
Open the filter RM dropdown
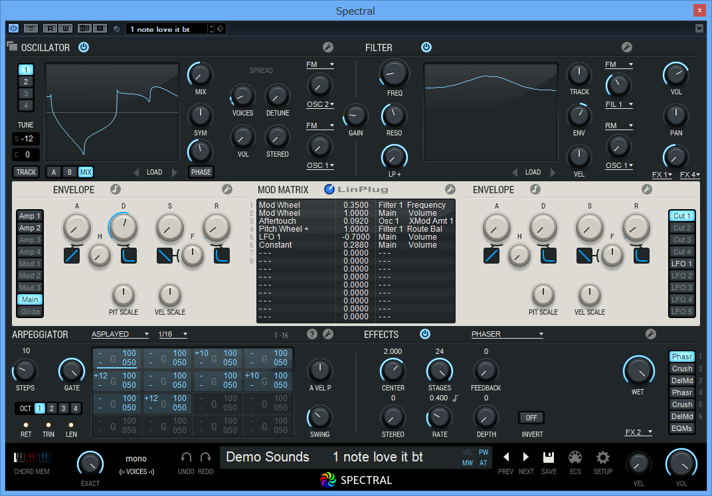point(619,125)
